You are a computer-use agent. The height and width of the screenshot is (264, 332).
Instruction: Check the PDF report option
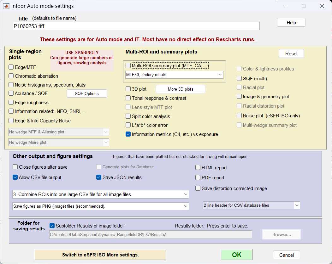click(198, 178)
